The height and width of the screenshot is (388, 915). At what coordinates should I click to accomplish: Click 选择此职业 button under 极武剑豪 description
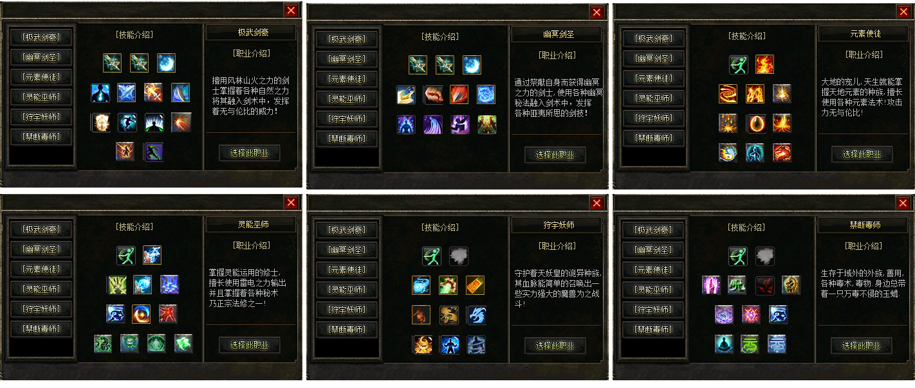tap(250, 153)
